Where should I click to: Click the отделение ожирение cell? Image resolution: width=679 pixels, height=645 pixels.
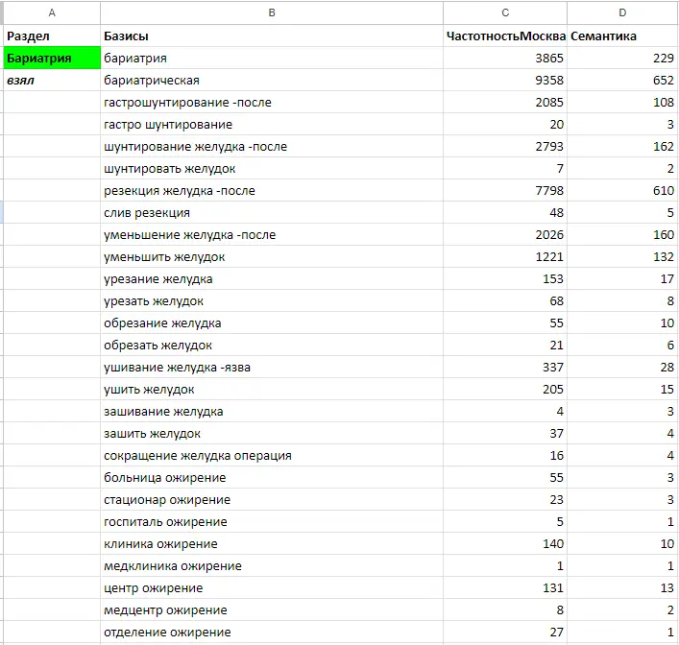click(272, 633)
